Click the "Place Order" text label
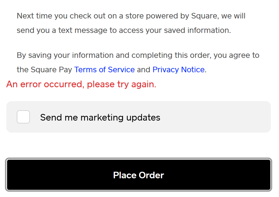Viewport: 279px width, 197px height. point(139,175)
